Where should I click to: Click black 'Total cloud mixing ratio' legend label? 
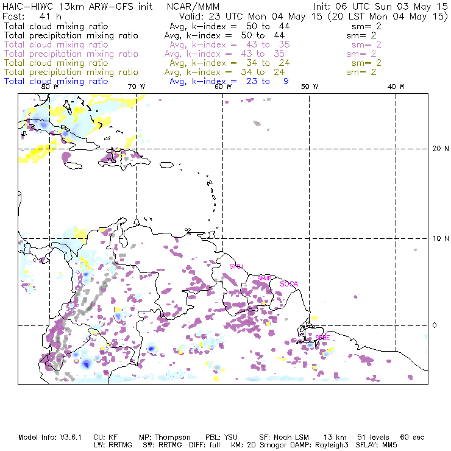point(56,26)
